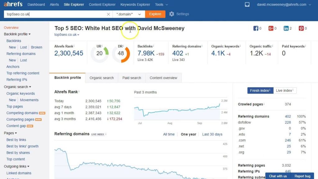Switch to the Content overview tab
Screen dimensions: 318x179
[x=163, y=78]
